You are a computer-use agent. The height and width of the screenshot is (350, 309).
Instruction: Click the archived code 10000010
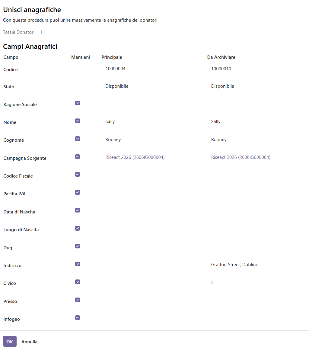[221, 69]
